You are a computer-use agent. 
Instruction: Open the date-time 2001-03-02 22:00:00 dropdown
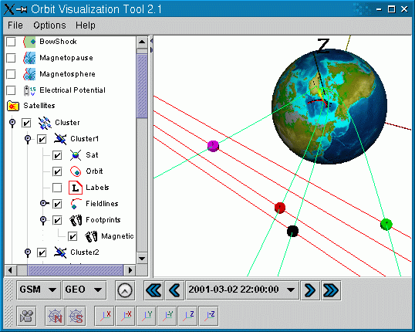(x=242, y=290)
